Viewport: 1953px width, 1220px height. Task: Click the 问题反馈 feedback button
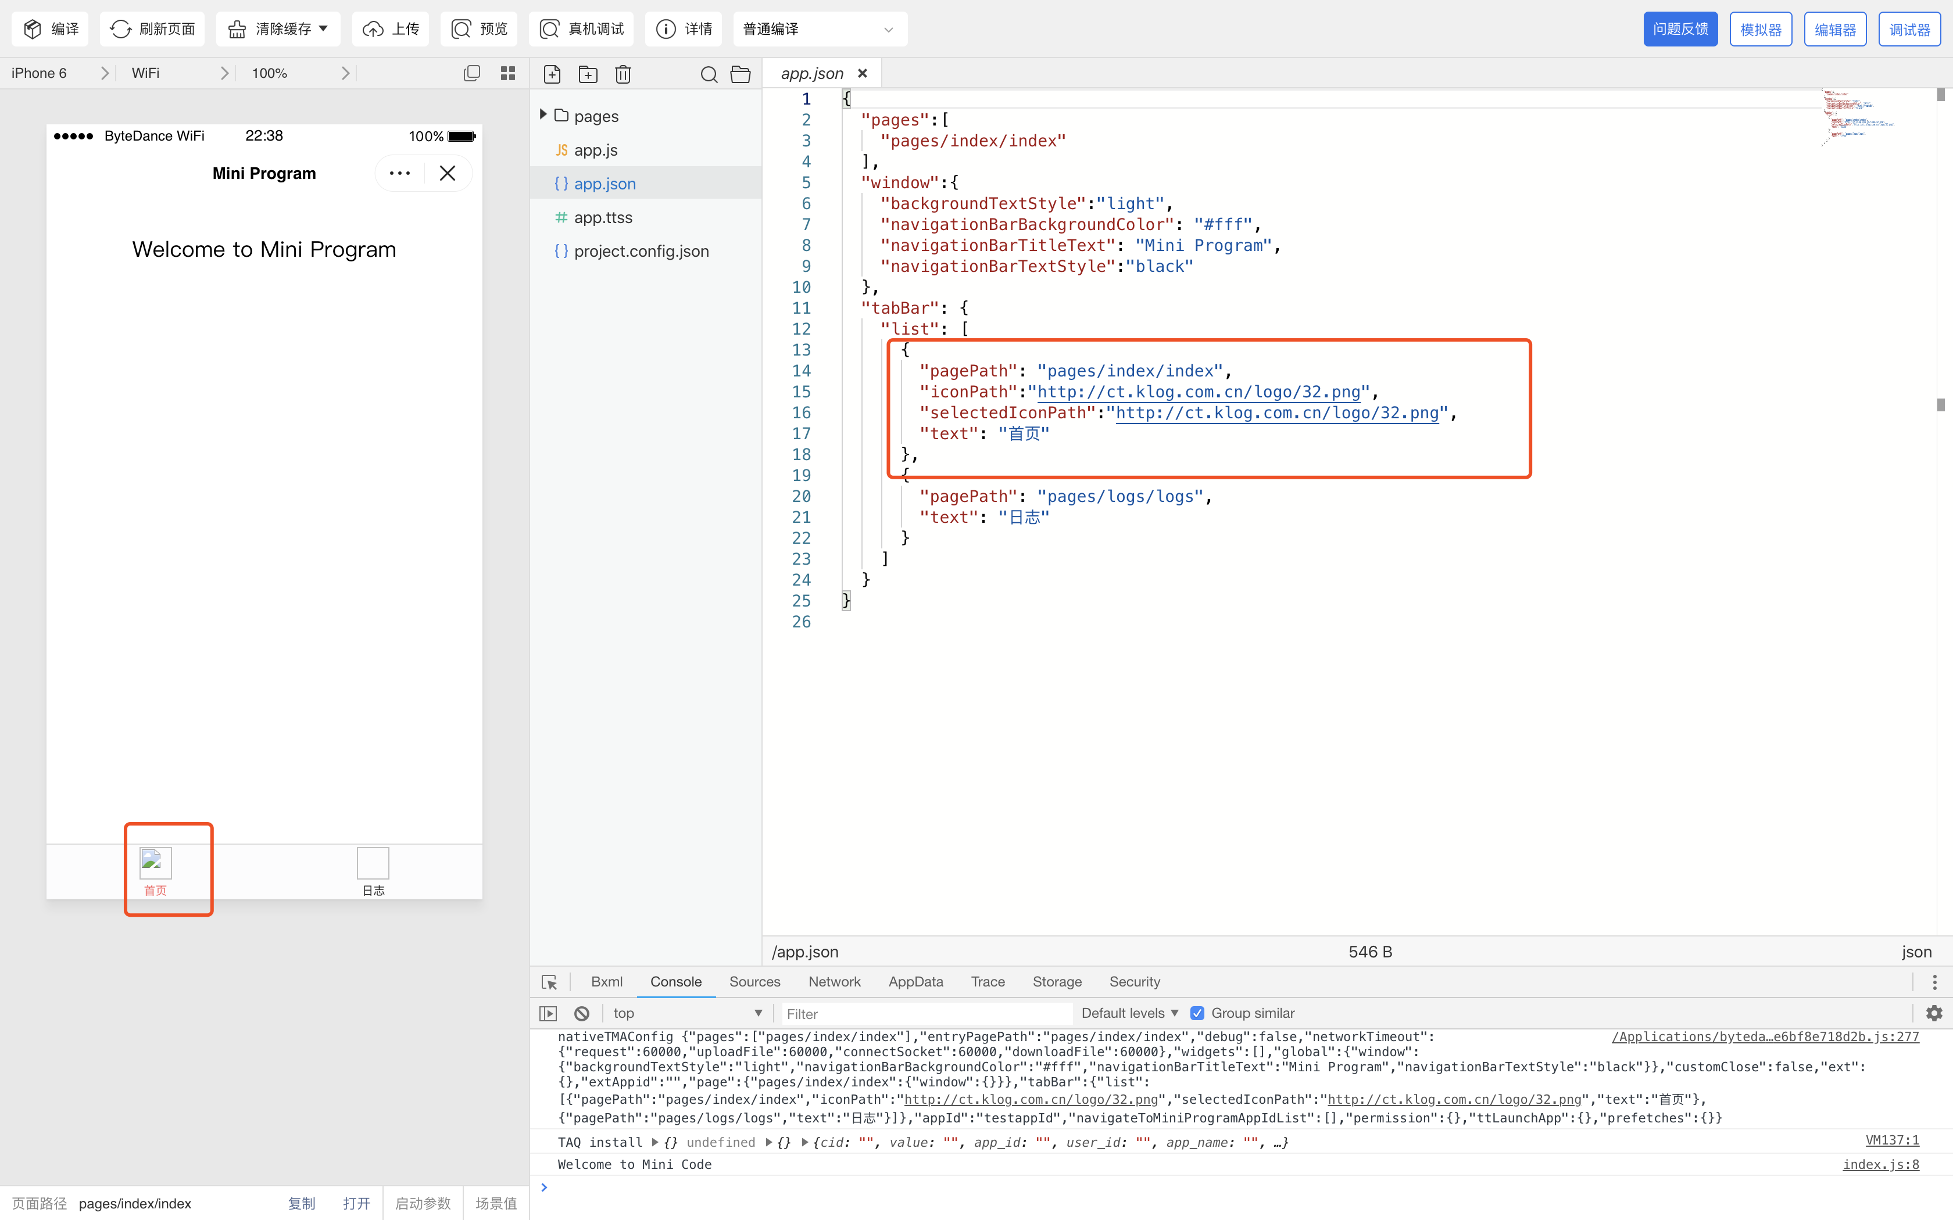[1681, 29]
